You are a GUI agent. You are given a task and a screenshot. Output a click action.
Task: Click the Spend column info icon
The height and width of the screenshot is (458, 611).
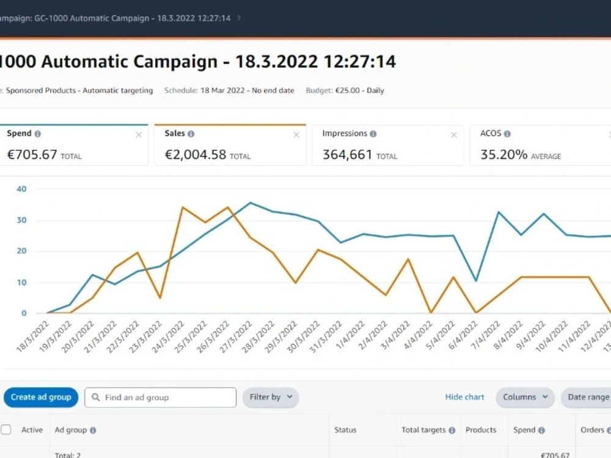coord(541,431)
